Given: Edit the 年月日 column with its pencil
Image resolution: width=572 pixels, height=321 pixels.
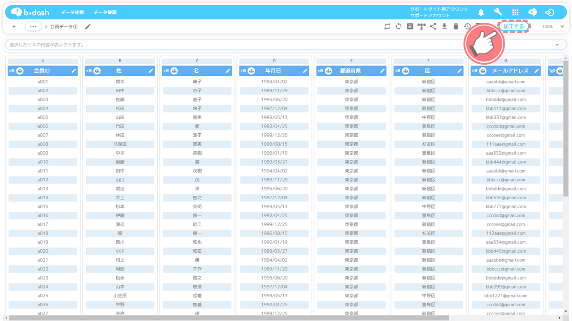Looking at the screenshot, I should pyautogui.click(x=305, y=71).
